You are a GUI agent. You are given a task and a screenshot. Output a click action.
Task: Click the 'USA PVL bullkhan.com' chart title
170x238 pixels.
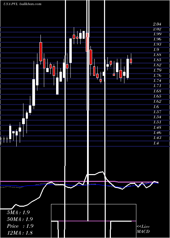[x=22, y=4]
